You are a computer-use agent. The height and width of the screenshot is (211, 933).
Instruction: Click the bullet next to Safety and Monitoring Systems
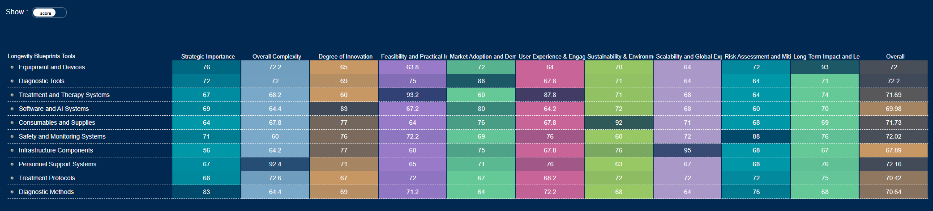pyautogui.click(x=12, y=136)
